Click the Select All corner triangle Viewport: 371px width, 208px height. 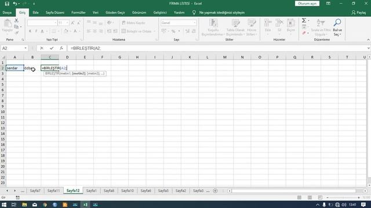coord(3,57)
